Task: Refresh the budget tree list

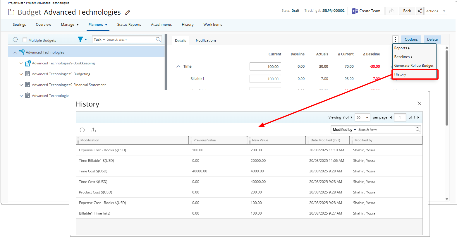Action: [x=16, y=40]
